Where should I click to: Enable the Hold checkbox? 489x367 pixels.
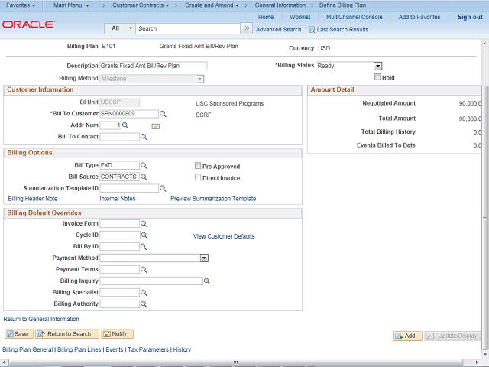pyautogui.click(x=377, y=77)
